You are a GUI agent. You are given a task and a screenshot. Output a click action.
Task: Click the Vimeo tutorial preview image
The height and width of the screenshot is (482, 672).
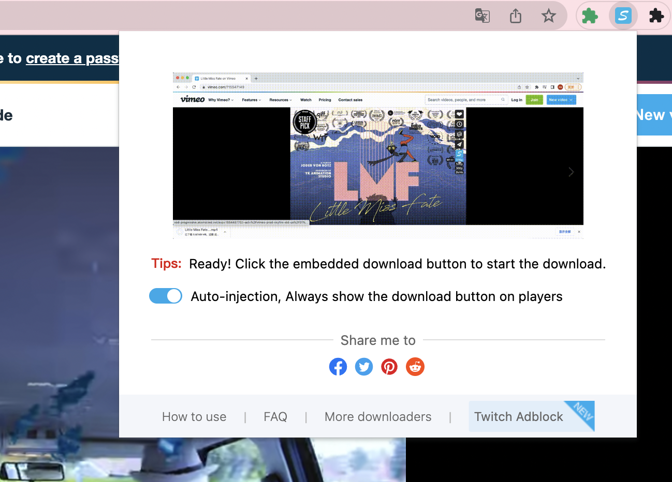(x=378, y=156)
